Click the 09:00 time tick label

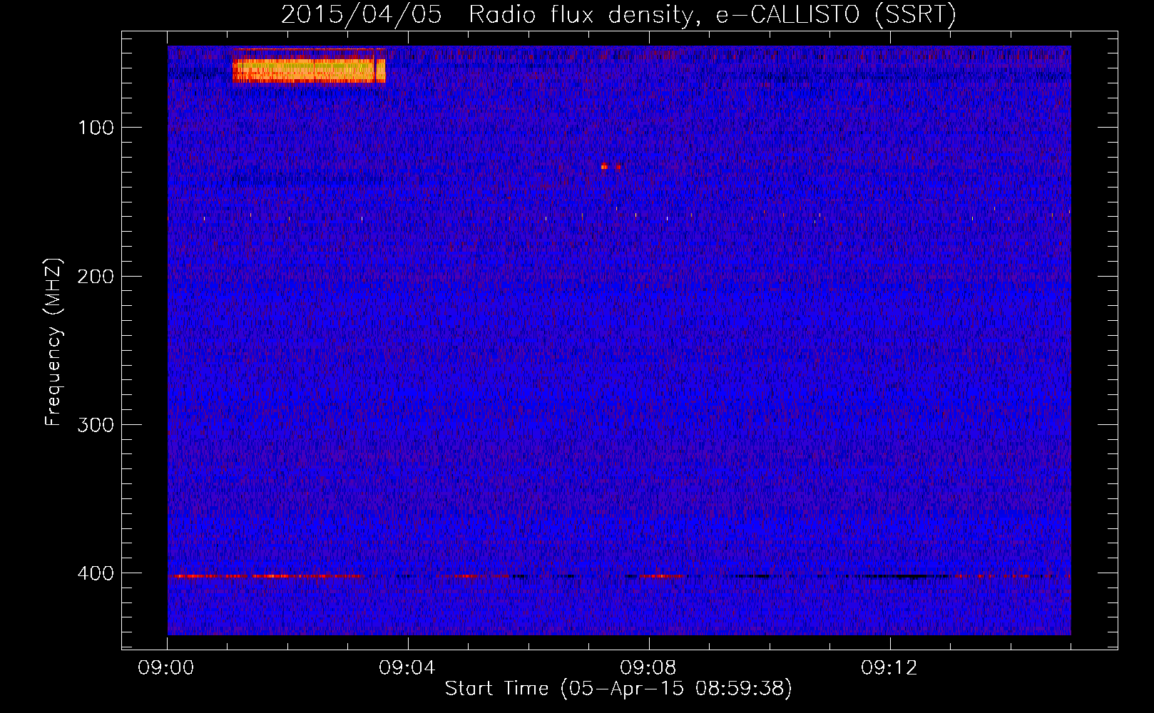167,668
